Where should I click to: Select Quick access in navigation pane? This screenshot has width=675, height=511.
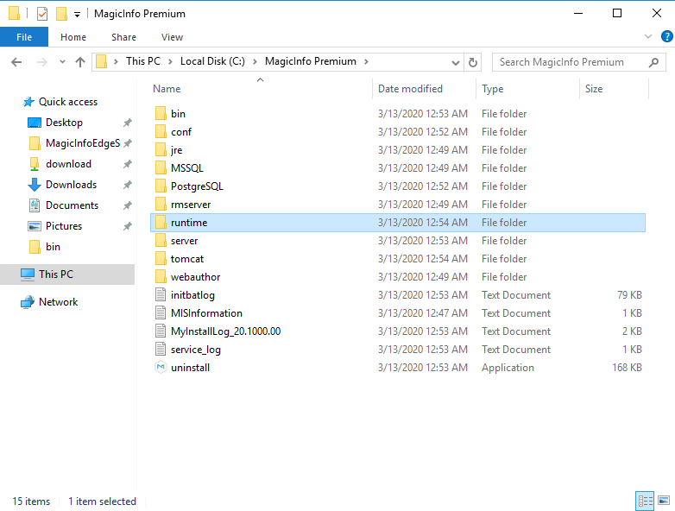pos(68,102)
